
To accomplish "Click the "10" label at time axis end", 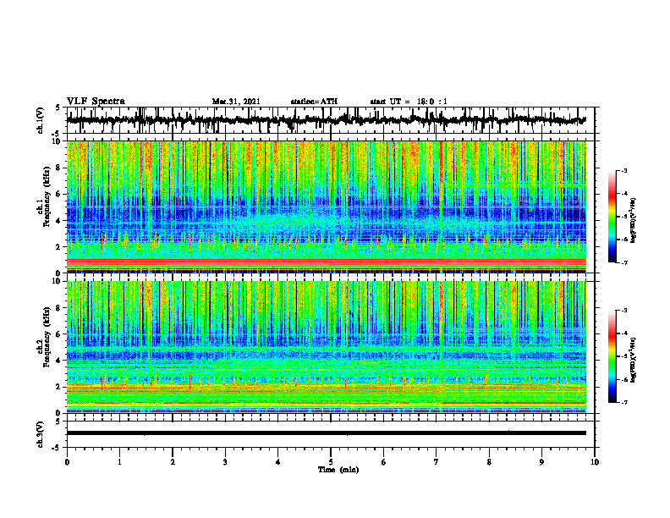I will 595,462.
